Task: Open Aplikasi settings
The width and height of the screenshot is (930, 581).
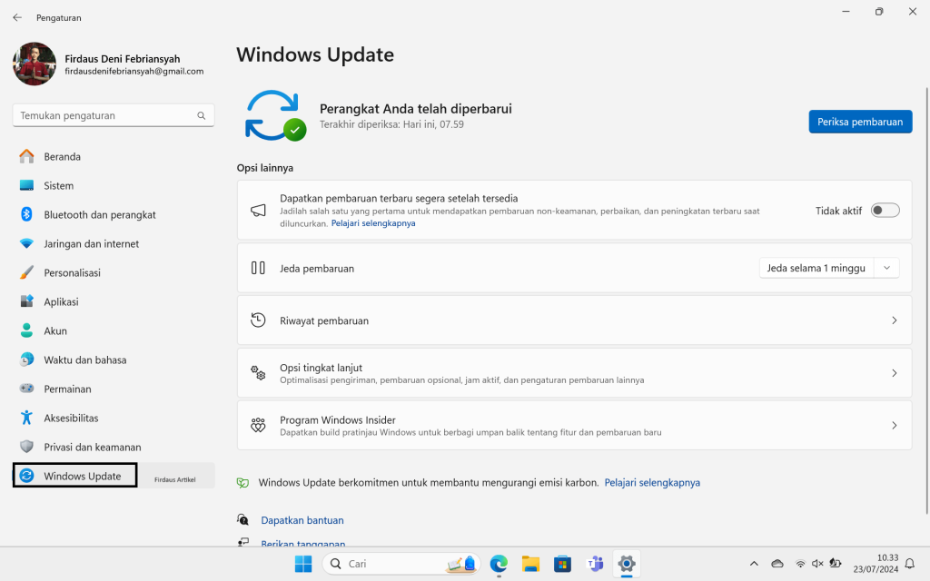Action: tap(114, 301)
